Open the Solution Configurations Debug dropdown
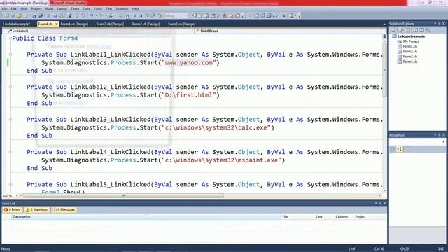The height and width of the screenshot is (252, 448). 176,15
